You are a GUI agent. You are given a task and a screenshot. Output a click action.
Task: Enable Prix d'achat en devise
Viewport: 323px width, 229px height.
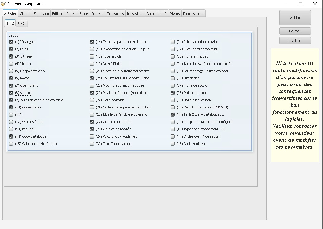[173, 42]
